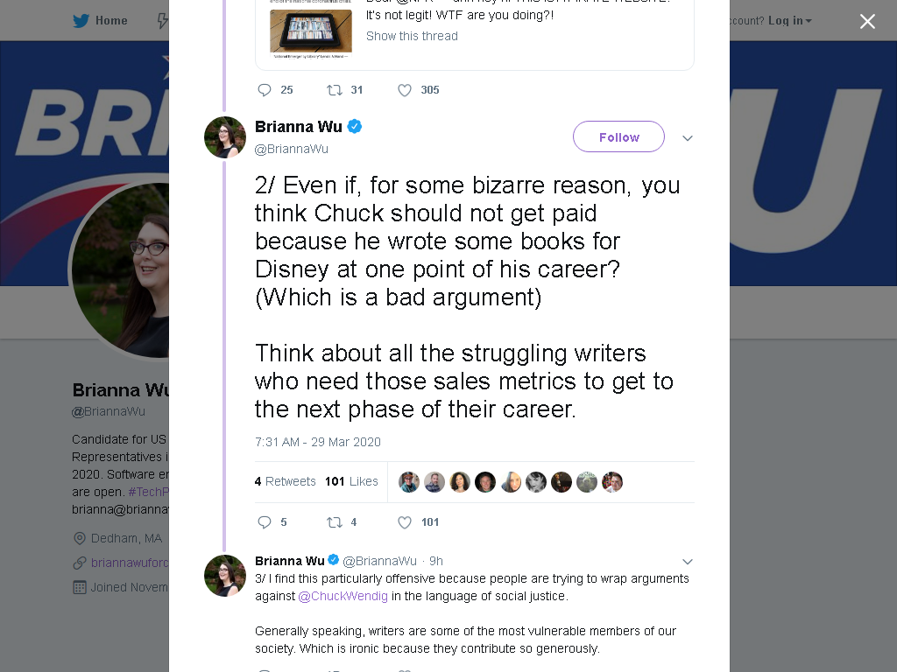Close the tweet overlay with the X
The width and height of the screenshot is (897, 672).
click(867, 21)
